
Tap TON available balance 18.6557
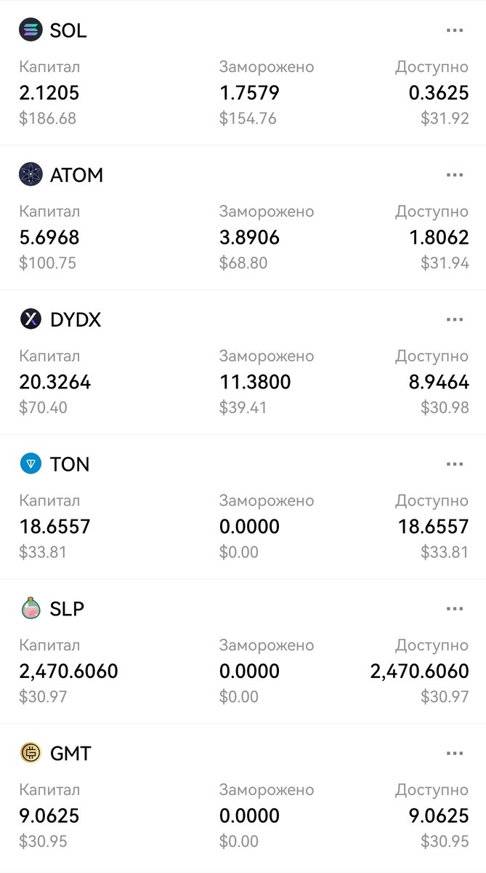click(433, 527)
